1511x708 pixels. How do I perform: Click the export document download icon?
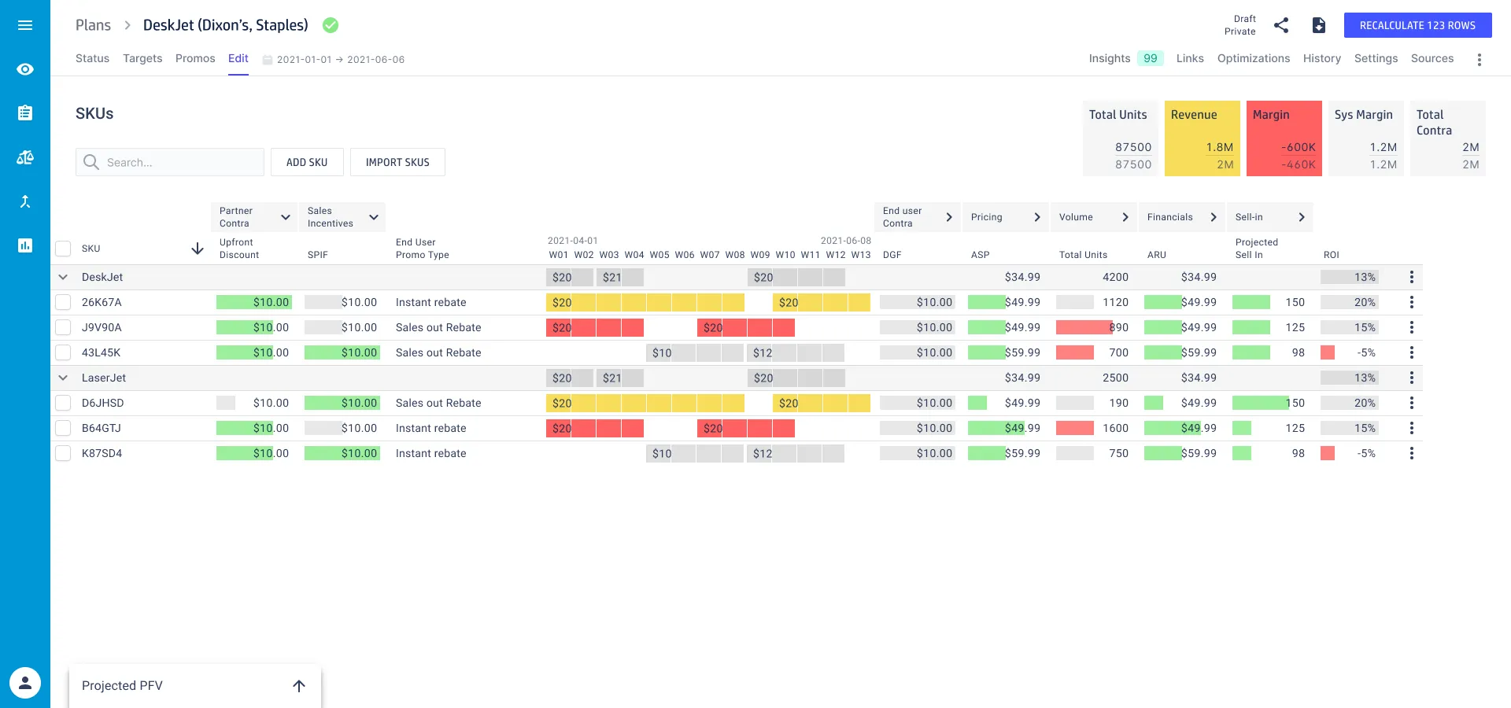click(1319, 25)
